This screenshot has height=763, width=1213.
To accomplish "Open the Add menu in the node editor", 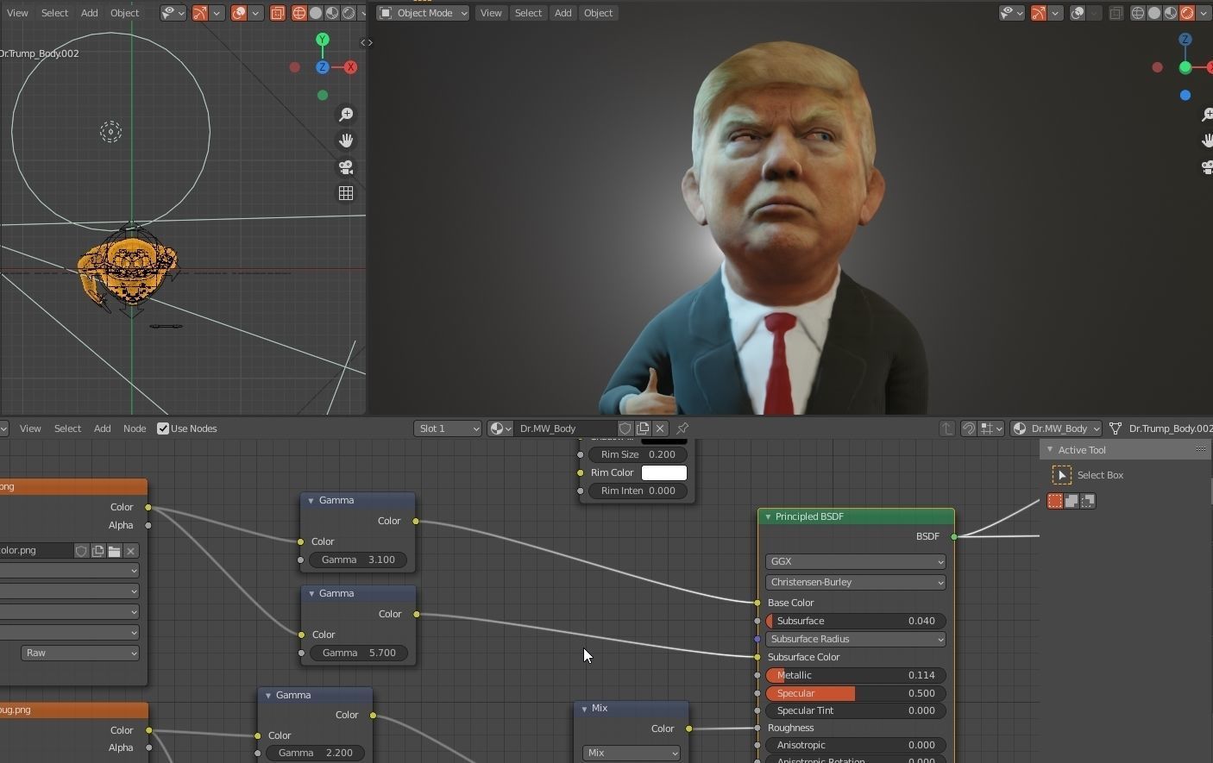I will (x=102, y=428).
